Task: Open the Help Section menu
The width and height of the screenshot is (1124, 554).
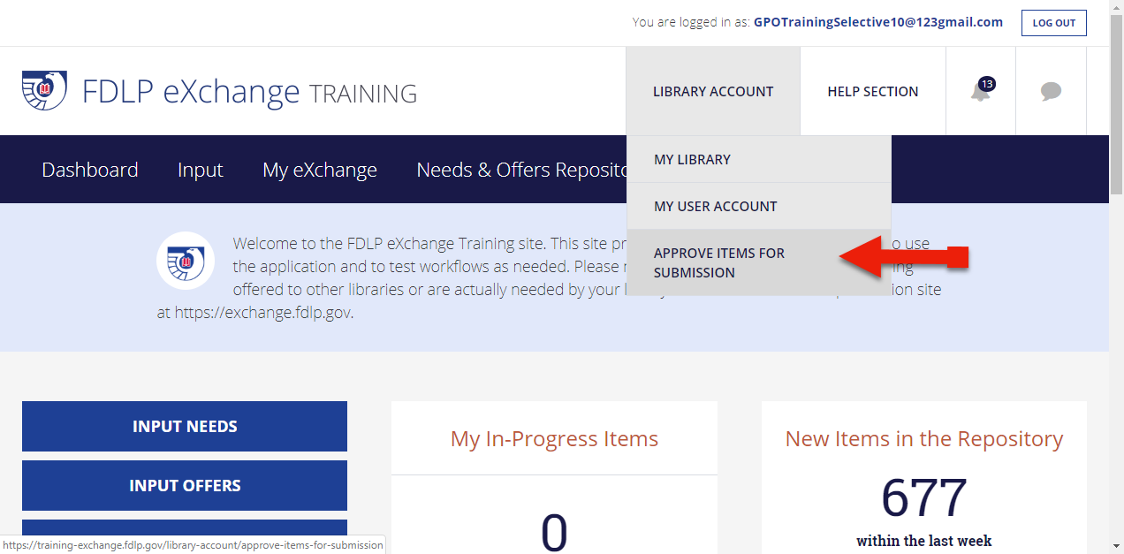Action: [873, 91]
